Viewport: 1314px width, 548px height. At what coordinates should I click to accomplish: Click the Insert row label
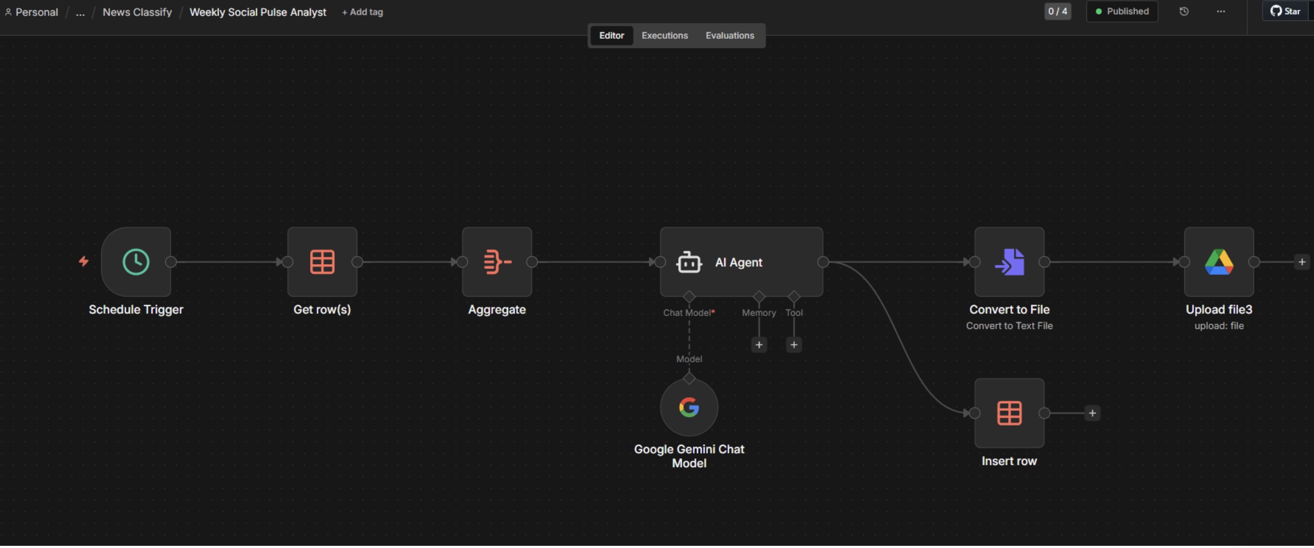[1009, 461]
